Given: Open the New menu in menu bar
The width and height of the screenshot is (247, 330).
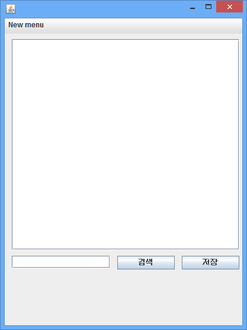Looking at the screenshot, I should pyautogui.click(x=26, y=25).
